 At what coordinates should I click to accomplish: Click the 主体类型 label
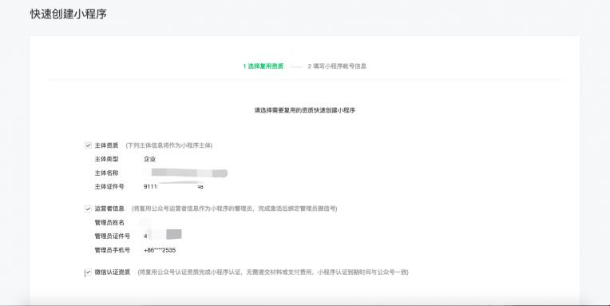point(106,159)
